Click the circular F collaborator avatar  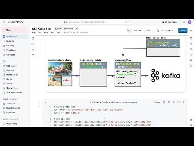tap(129, 30)
